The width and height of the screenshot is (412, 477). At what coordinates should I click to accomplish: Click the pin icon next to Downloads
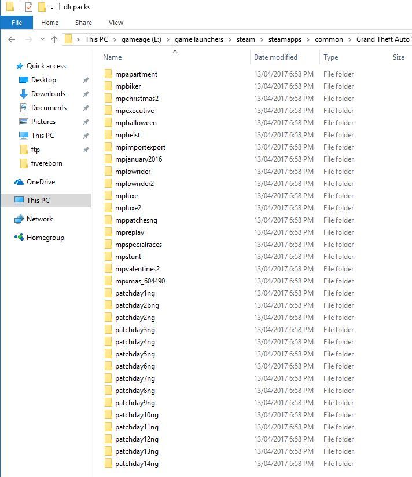pyautogui.click(x=86, y=94)
